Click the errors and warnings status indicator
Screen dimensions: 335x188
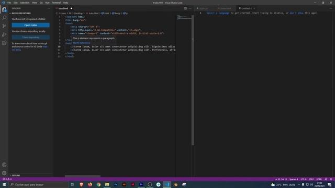pyautogui.click(x=7, y=179)
